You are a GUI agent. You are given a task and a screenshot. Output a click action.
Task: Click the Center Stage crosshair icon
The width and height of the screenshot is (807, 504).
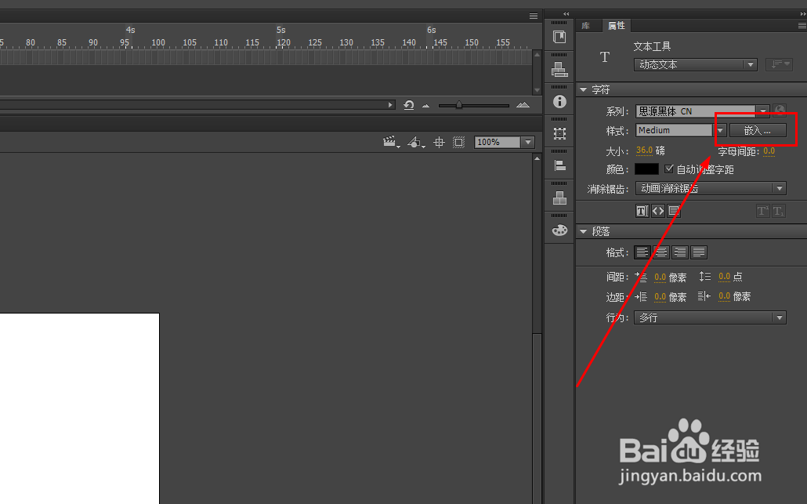pos(439,142)
